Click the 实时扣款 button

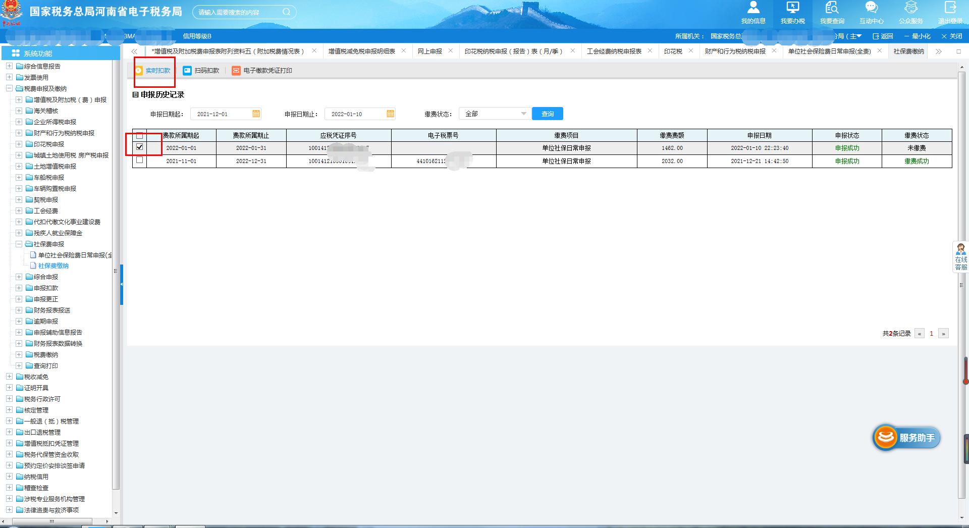coord(153,71)
